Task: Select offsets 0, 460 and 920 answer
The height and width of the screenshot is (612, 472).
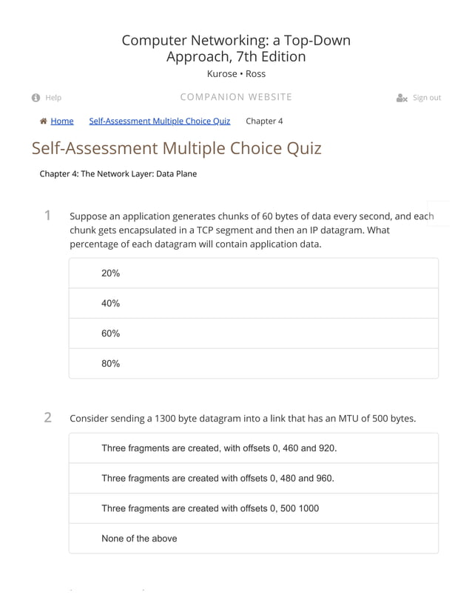Action: (x=253, y=448)
